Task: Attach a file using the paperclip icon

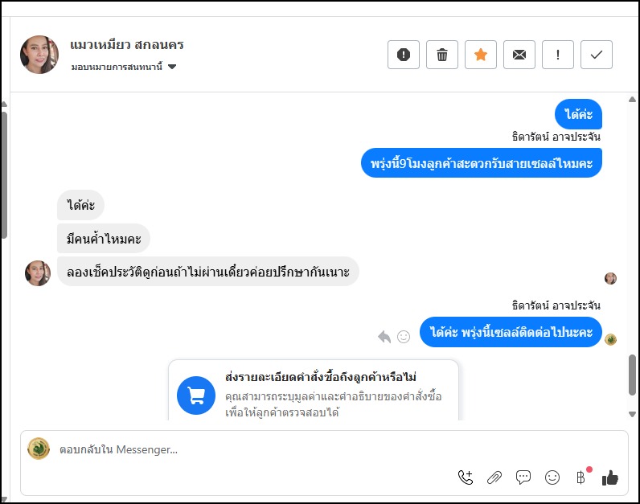Action: click(x=494, y=477)
